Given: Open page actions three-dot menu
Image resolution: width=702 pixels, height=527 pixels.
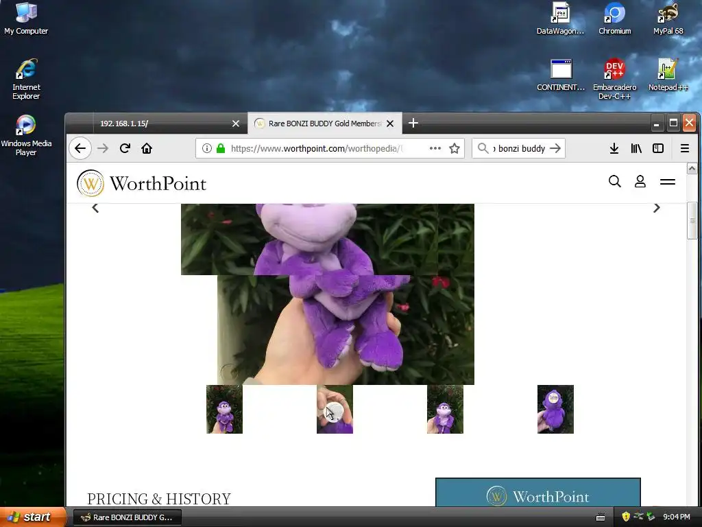Looking at the screenshot, I should [x=435, y=148].
